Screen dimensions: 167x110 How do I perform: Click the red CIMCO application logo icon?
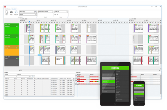click(x=5, y=7)
